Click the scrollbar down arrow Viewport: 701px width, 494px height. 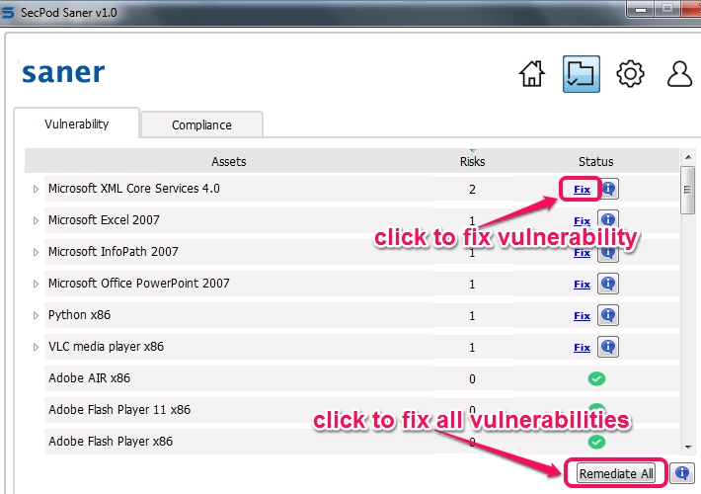[688, 447]
